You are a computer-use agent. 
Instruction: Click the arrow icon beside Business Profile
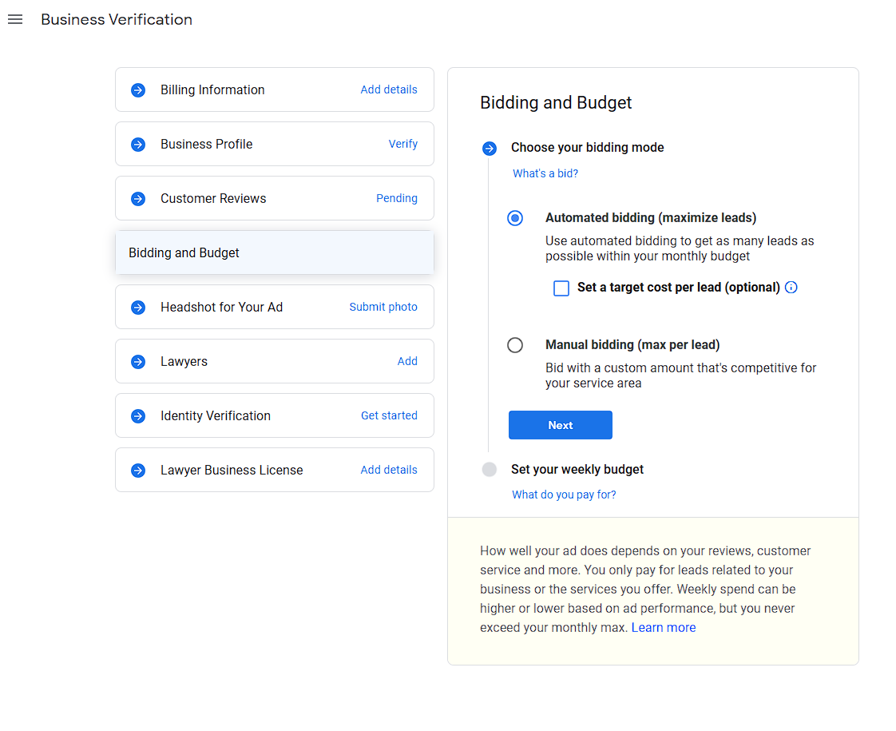(138, 145)
